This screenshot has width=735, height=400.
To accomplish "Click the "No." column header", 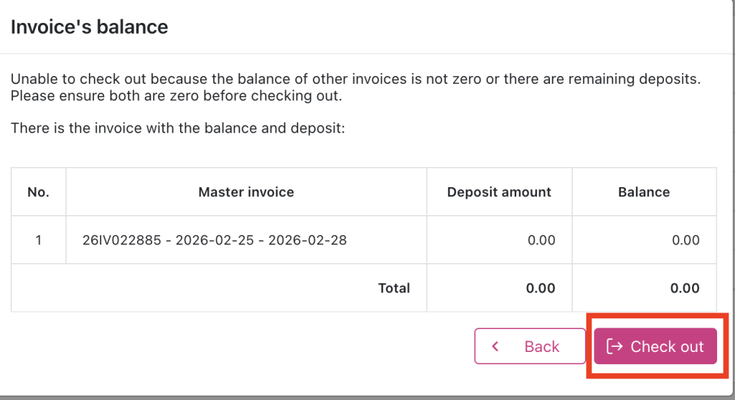I will tap(37, 192).
